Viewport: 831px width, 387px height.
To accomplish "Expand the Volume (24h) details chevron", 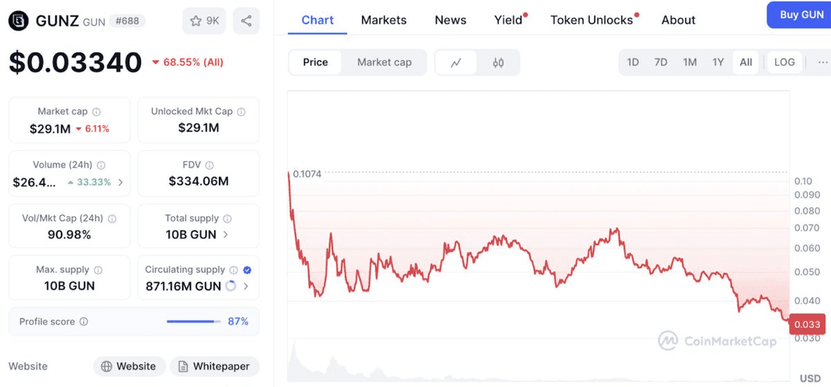I will [121, 182].
